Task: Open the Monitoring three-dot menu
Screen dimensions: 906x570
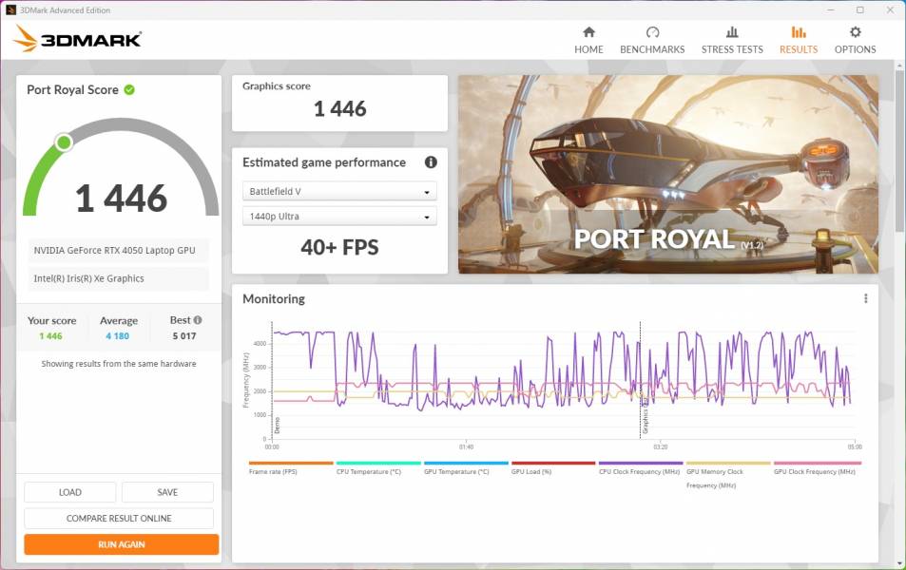Action: (865, 298)
